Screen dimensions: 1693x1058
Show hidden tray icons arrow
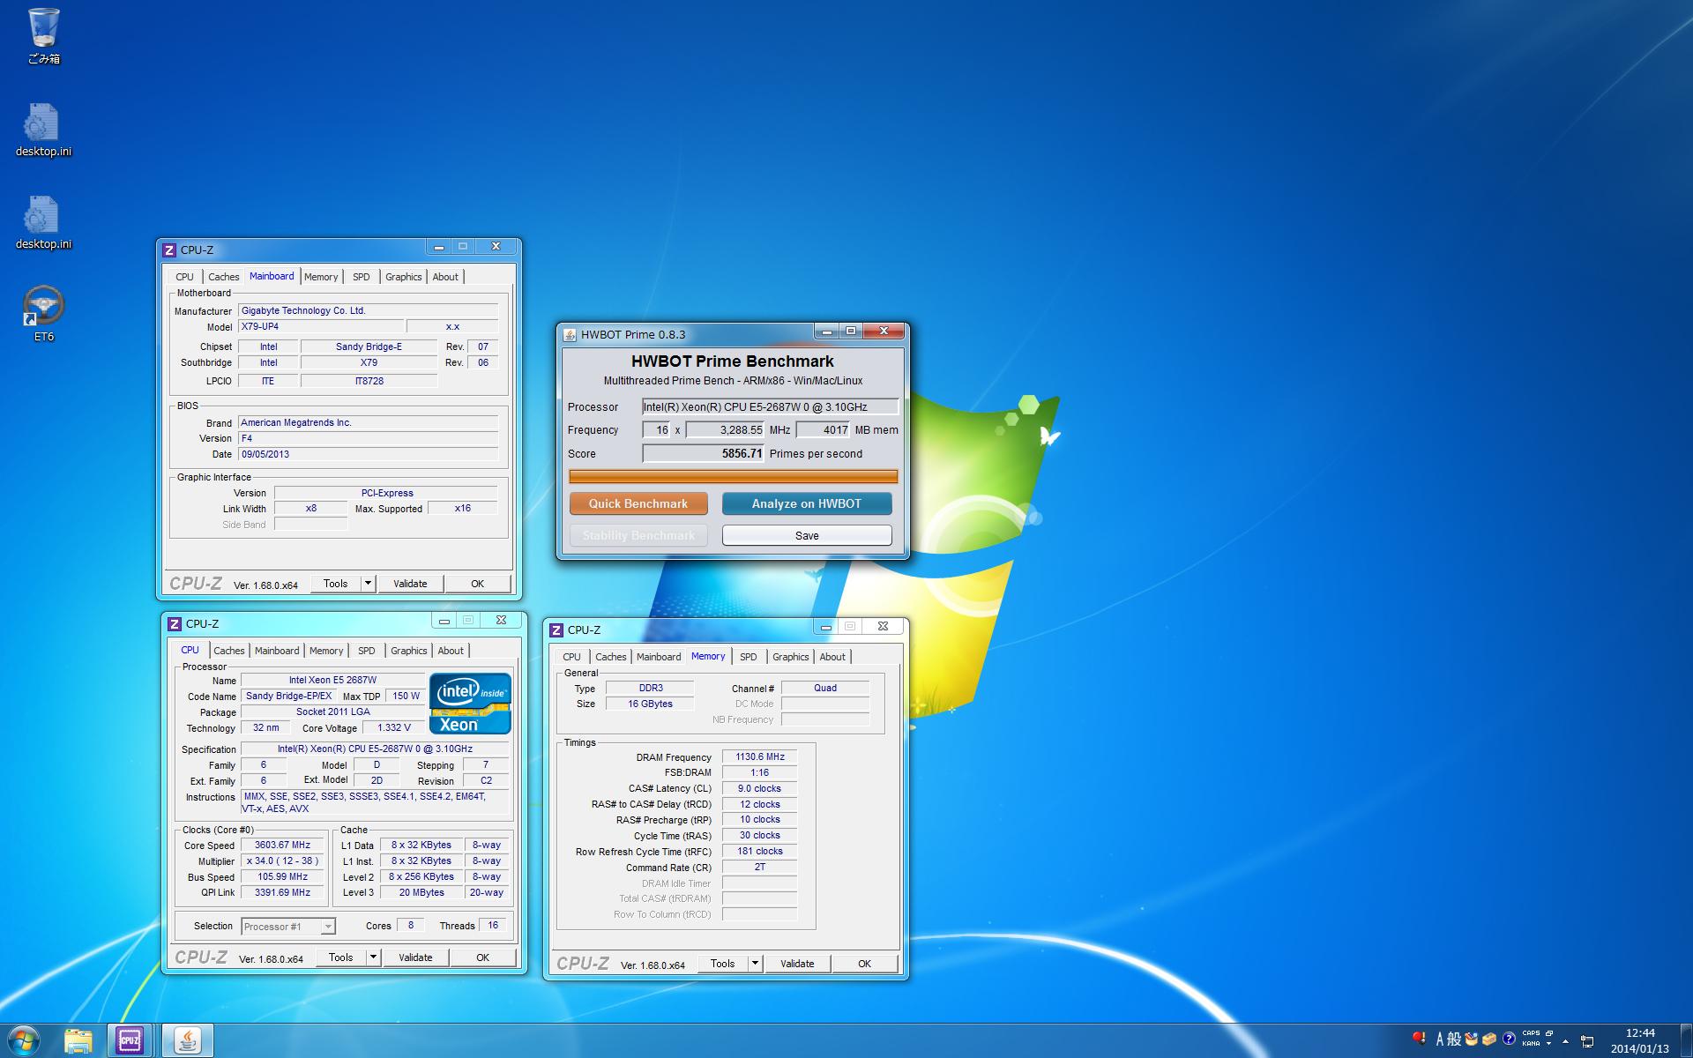[1565, 1041]
